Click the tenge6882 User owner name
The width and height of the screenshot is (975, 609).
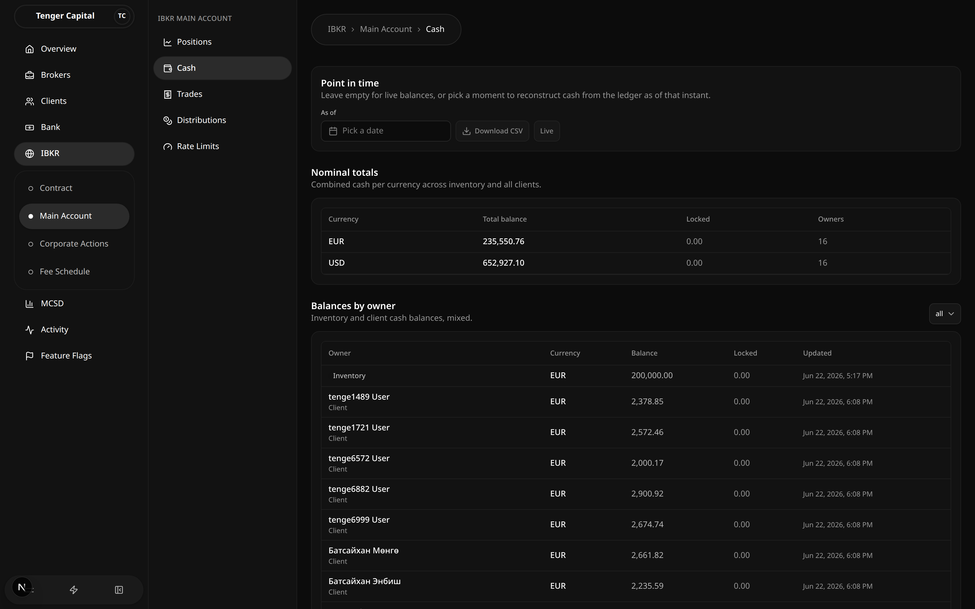point(359,489)
